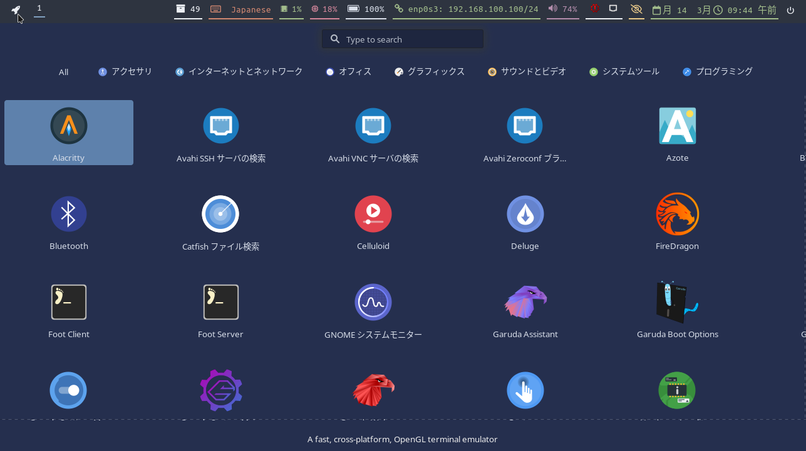The image size is (806, 451).
Task: Filter by アクセサリ category
Action: (125, 72)
